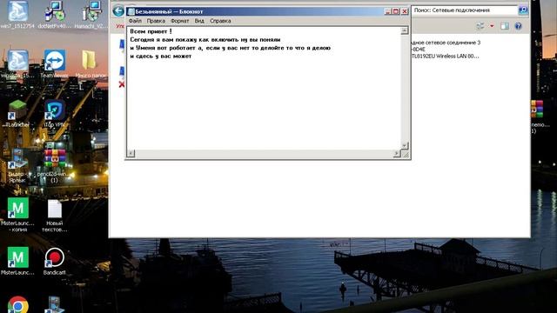Open the help icon in Explorer window
Image resolution: width=557 pixels, height=313 pixels.
tap(519, 26)
